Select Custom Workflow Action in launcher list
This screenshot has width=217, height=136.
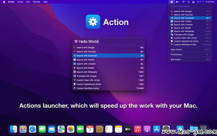(x=108, y=88)
